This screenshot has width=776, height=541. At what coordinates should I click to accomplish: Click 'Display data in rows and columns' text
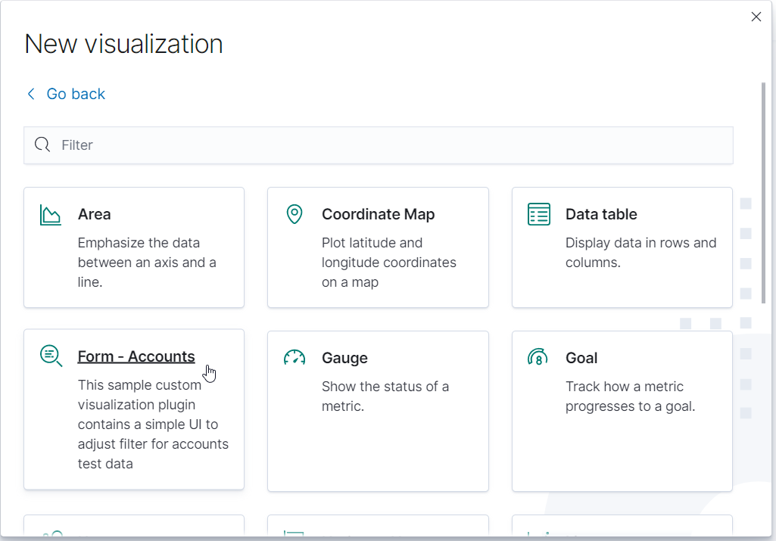point(641,253)
